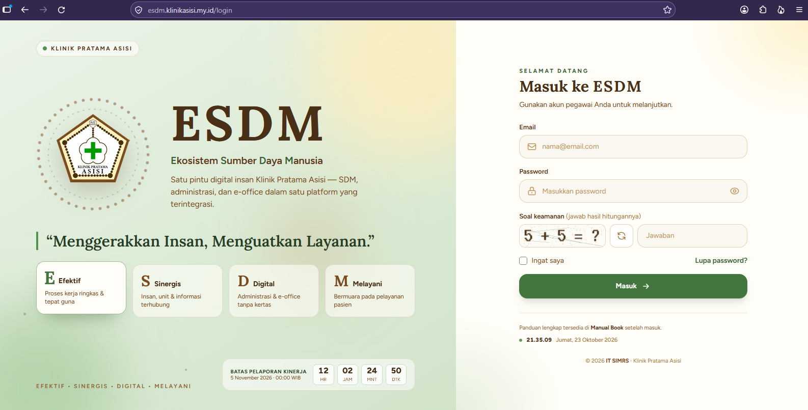Go back to the previous page
Viewport: 808px width, 410px height.
pos(25,10)
